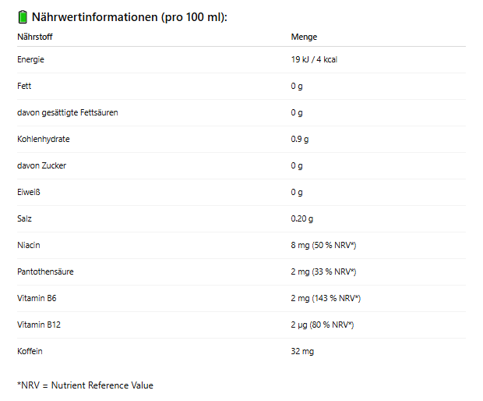Click the NRV Nutrient Reference Value footnote

tap(85, 385)
